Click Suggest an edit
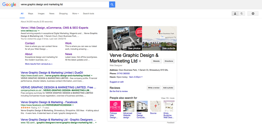Screen dimensions: 262x124 (x=117, y=82)
